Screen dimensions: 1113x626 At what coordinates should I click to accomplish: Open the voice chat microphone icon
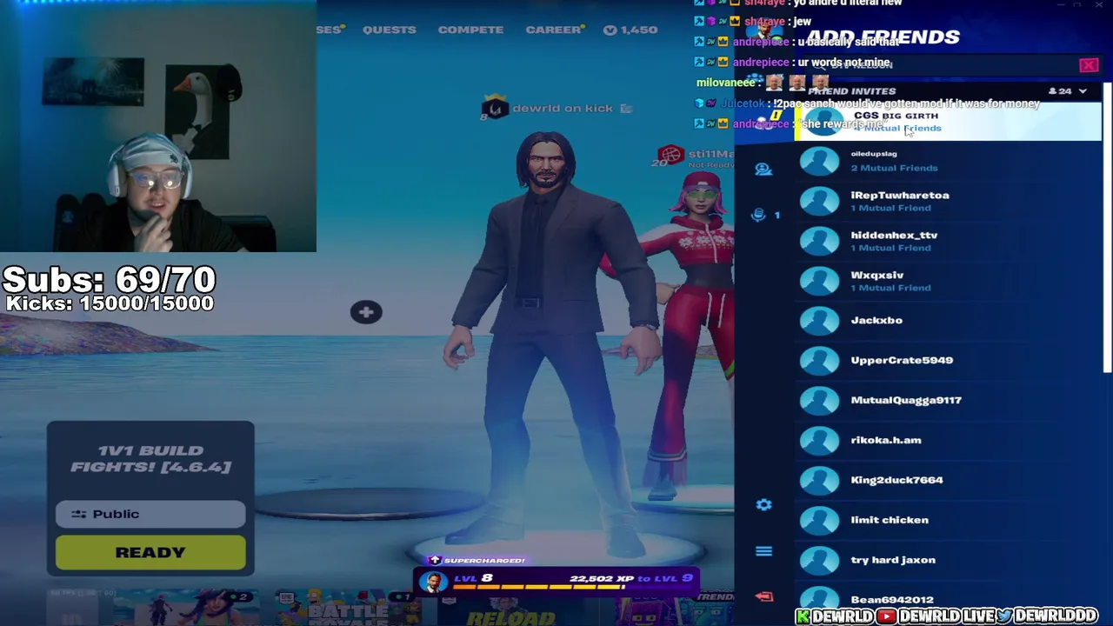(758, 215)
